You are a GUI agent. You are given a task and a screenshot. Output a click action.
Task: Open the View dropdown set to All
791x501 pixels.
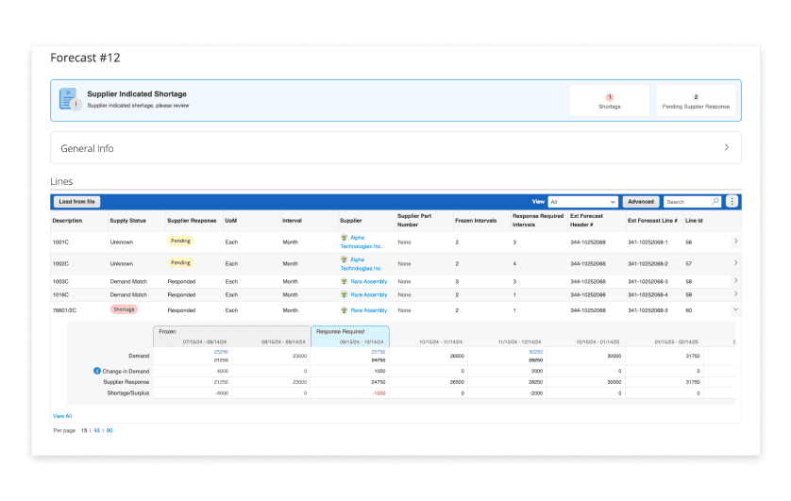pyautogui.click(x=582, y=202)
